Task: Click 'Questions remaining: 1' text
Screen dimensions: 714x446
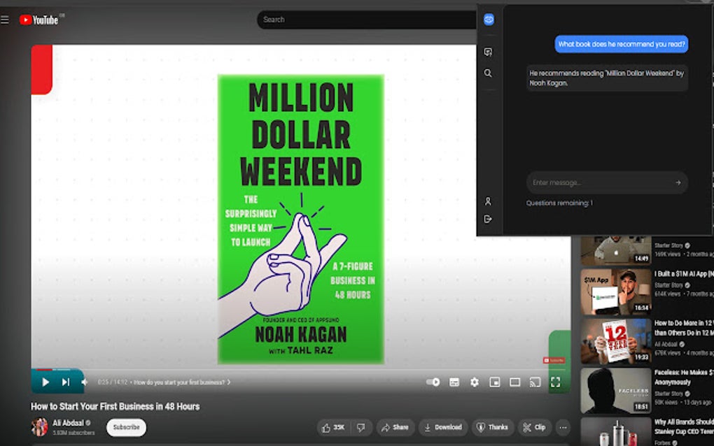Action: [559, 203]
